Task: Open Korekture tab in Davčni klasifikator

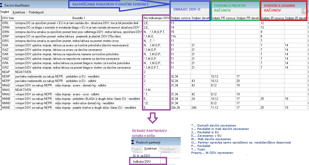Action: (x=19, y=12)
